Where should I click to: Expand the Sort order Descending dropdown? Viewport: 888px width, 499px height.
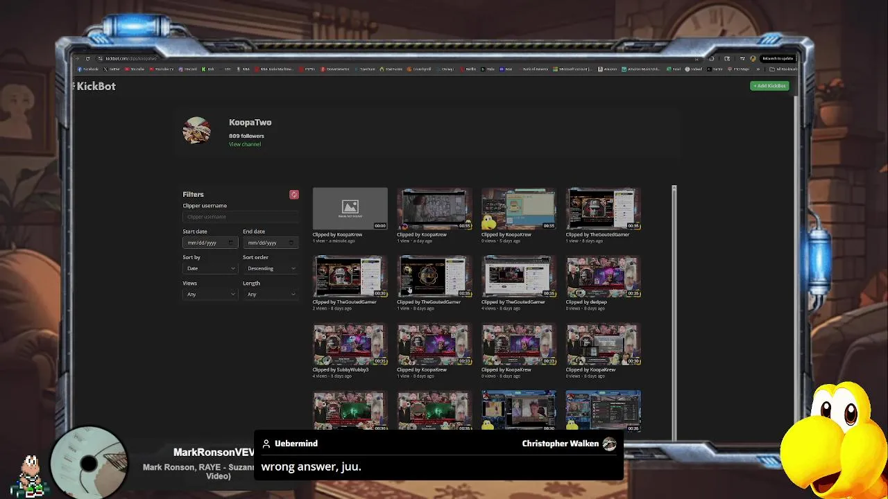pyautogui.click(x=271, y=268)
